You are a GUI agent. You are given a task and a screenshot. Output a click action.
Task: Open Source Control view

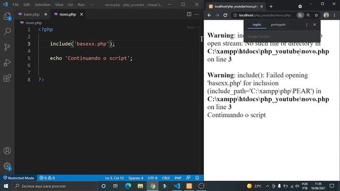point(7,47)
